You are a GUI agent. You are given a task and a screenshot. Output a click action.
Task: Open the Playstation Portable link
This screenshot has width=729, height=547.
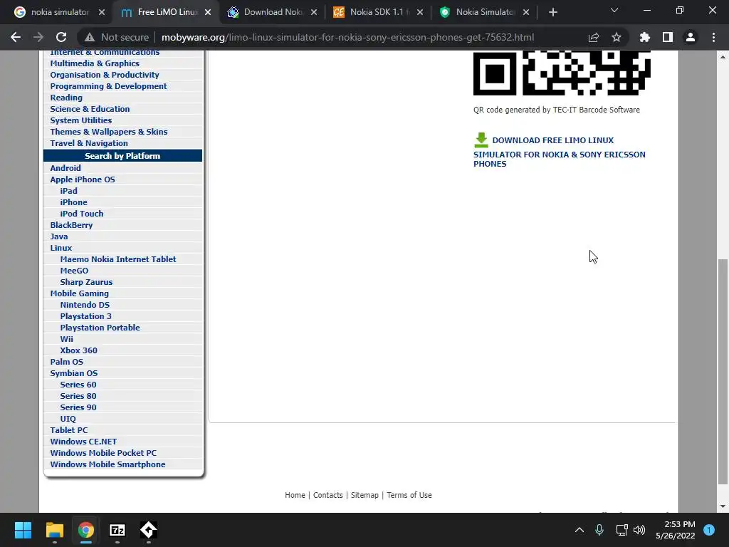coord(100,328)
